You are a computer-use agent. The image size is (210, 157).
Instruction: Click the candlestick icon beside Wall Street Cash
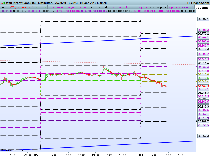3,3
